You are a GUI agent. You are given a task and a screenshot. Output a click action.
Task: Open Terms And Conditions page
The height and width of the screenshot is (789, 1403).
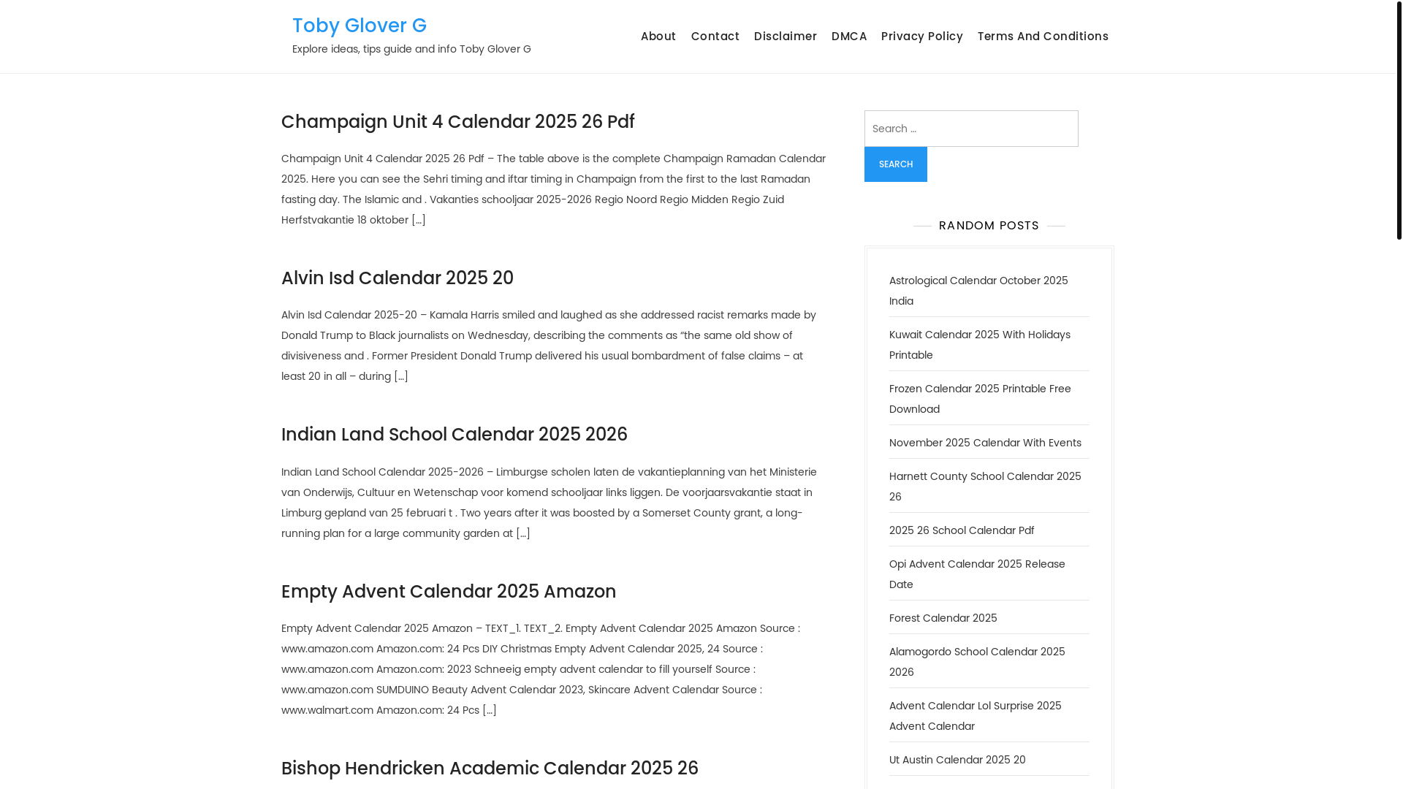click(1043, 37)
